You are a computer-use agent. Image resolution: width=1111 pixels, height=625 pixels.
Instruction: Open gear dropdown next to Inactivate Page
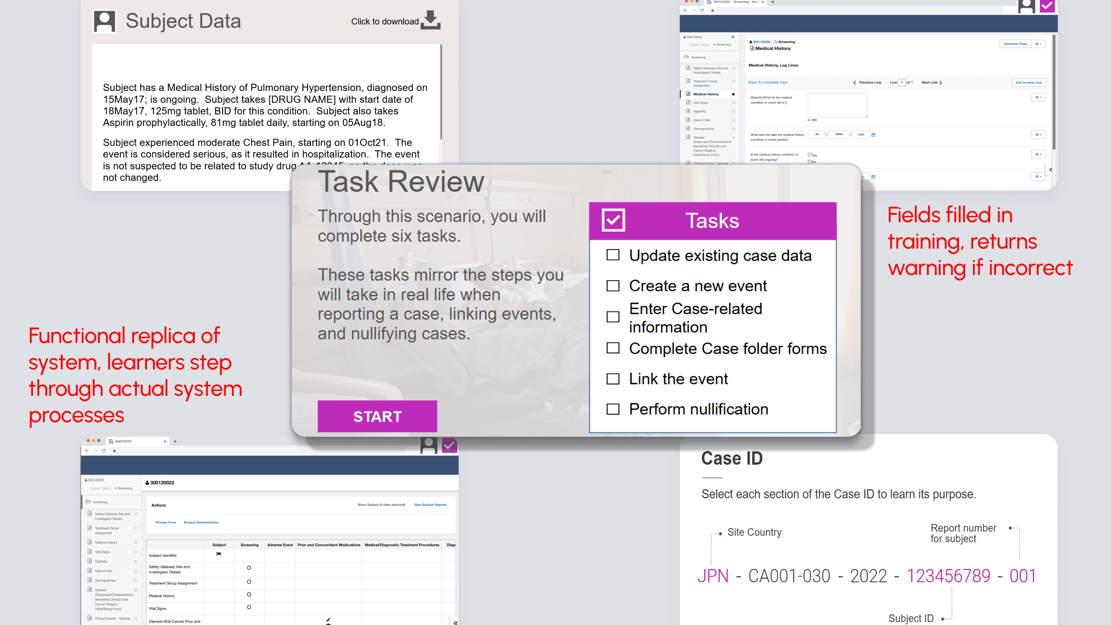point(1038,44)
